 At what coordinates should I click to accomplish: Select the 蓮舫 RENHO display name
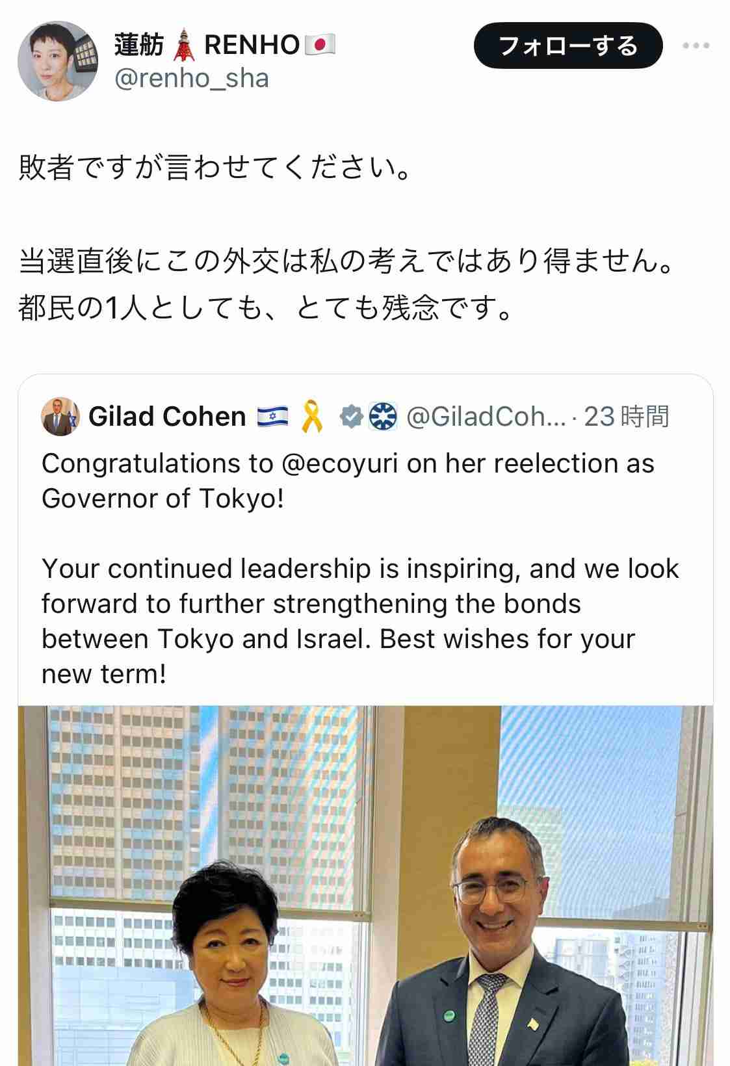pyautogui.click(x=225, y=45)
